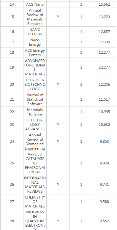The width and height of the screenshot is (117, 230).
Task: Select the rank number 21 cell
Action: [12, 99]
